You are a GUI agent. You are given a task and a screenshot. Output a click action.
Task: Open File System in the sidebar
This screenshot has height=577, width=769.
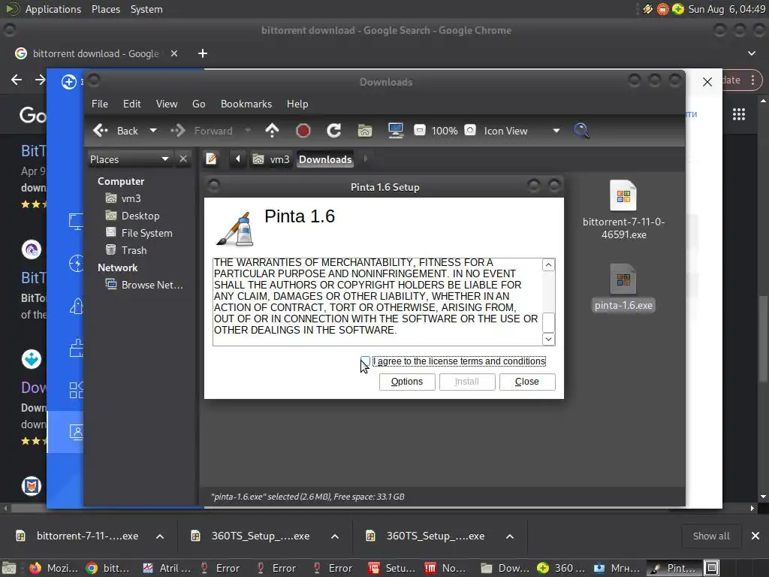point(139,233)
